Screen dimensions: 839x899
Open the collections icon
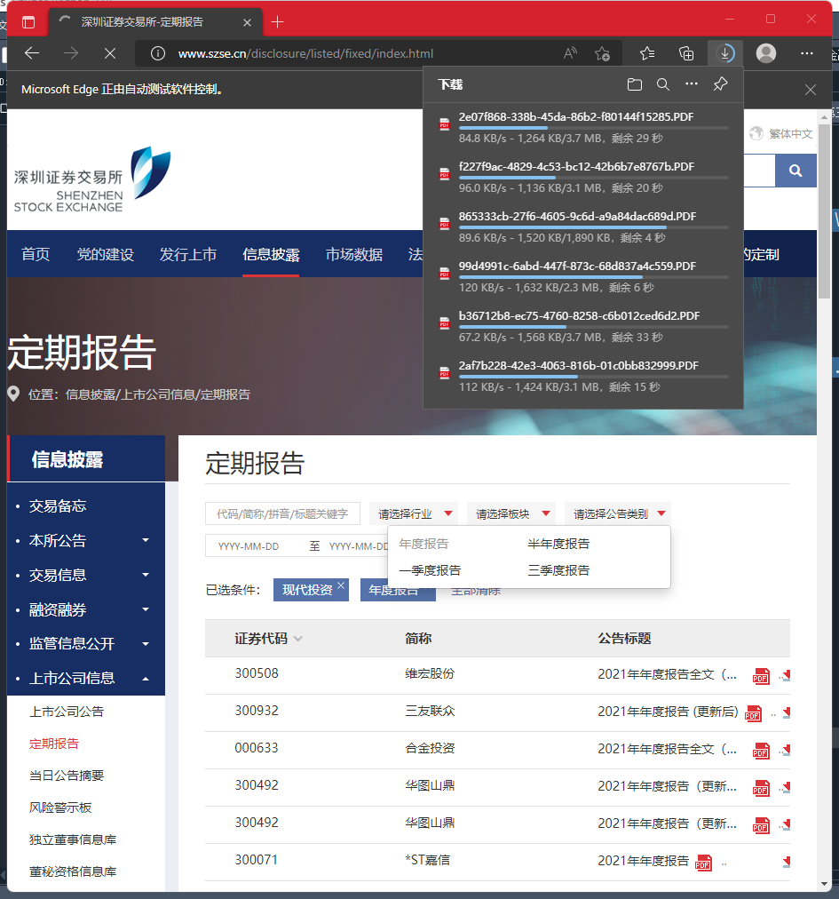[x=686, y=53]
